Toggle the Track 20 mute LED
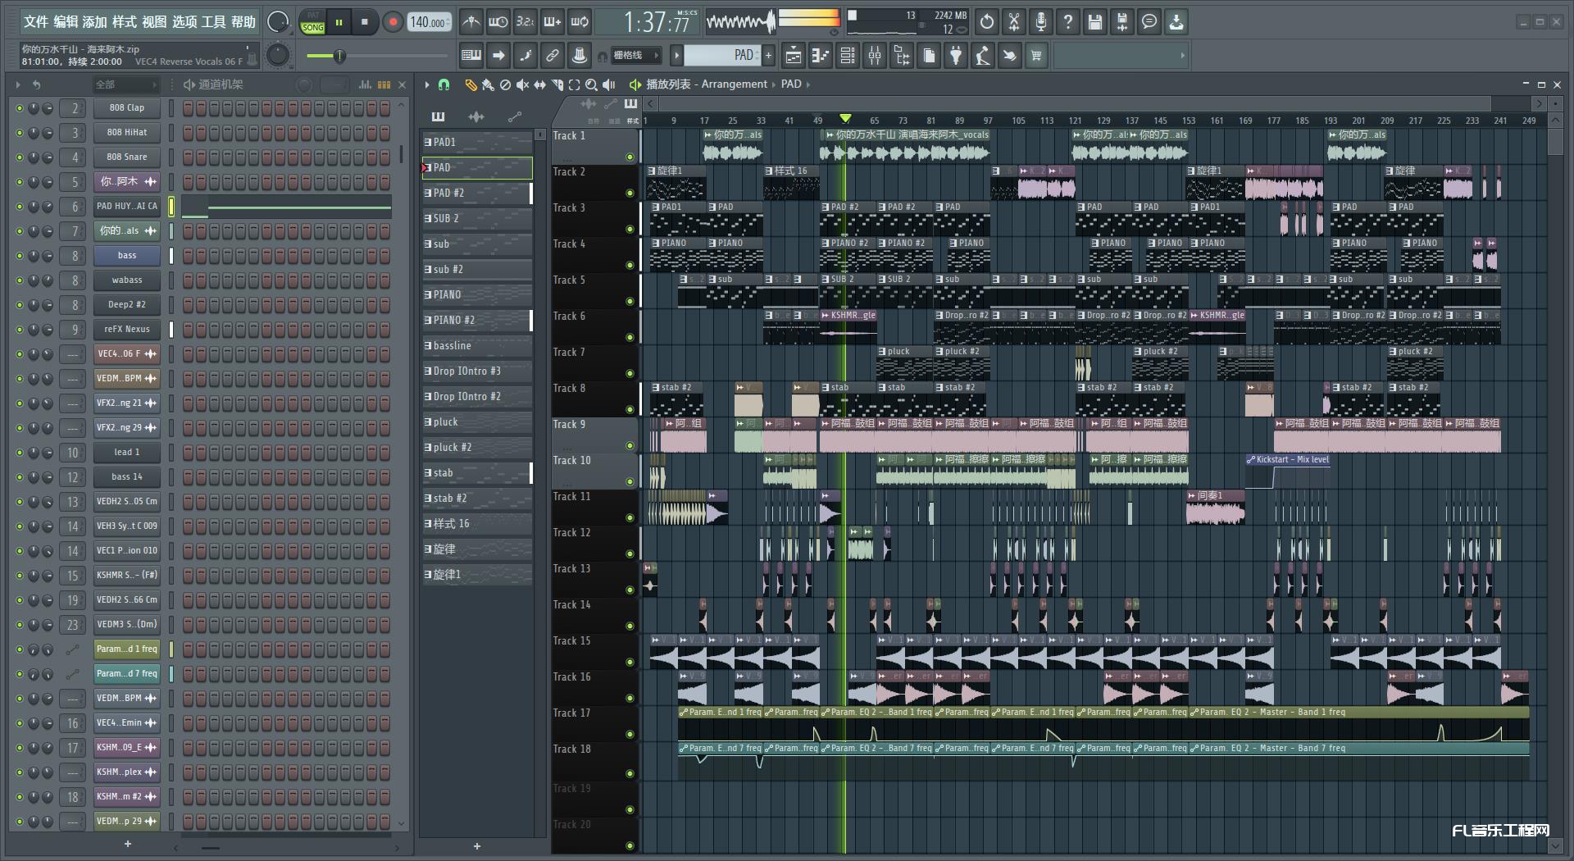Image resolution: width=1574 pixels, height=861 pixels. tap(630, 845)
